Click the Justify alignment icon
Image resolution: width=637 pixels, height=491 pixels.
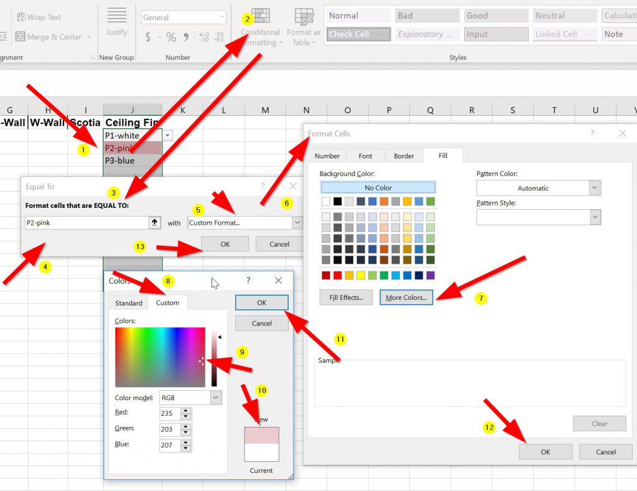coord(116,22)
